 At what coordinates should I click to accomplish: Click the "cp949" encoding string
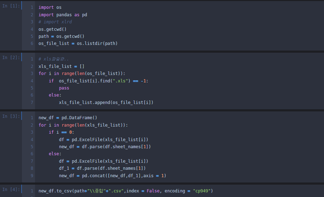202,191
